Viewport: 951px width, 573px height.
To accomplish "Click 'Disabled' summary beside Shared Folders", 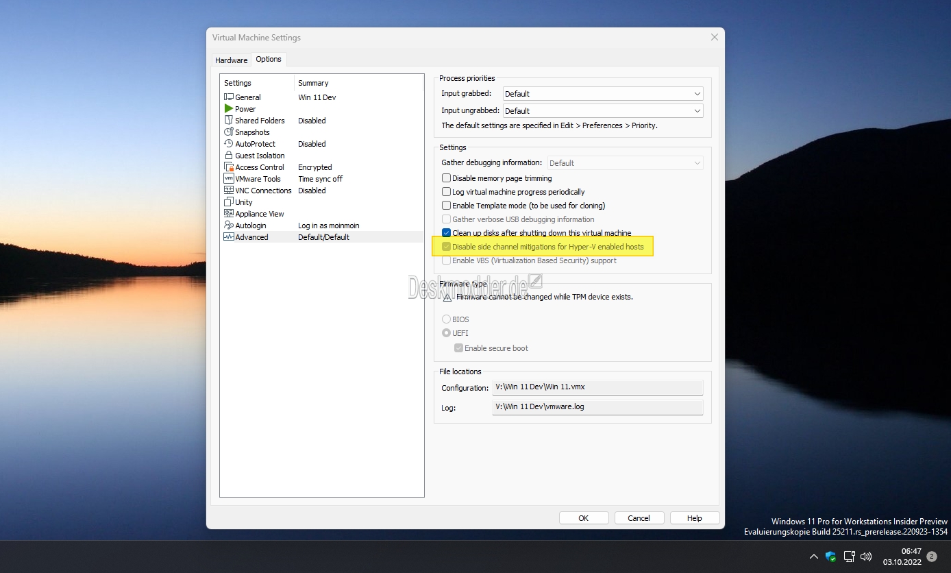I will pyautogui.click(x=312, y=121).
